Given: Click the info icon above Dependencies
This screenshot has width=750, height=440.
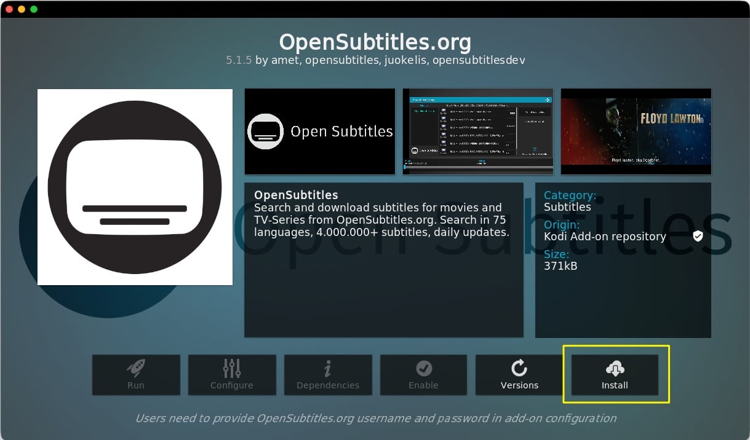Looking at the screenshot, I should click(328, 368).
